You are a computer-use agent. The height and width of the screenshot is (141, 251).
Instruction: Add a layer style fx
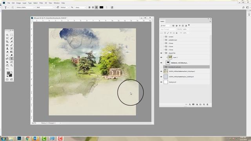tap(190, 105)
